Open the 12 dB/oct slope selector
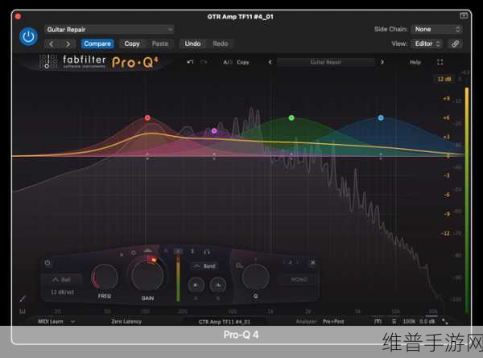Image resolution: width=483 pixels, height=358 pixels. point(63,292)
